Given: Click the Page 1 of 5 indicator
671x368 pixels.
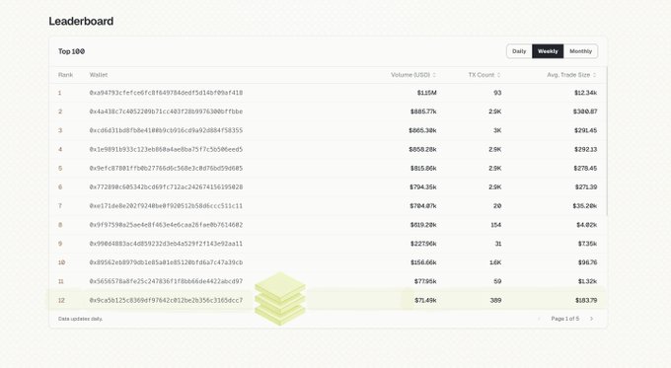Looking at the screenshot, I should (x=564, y=319).
